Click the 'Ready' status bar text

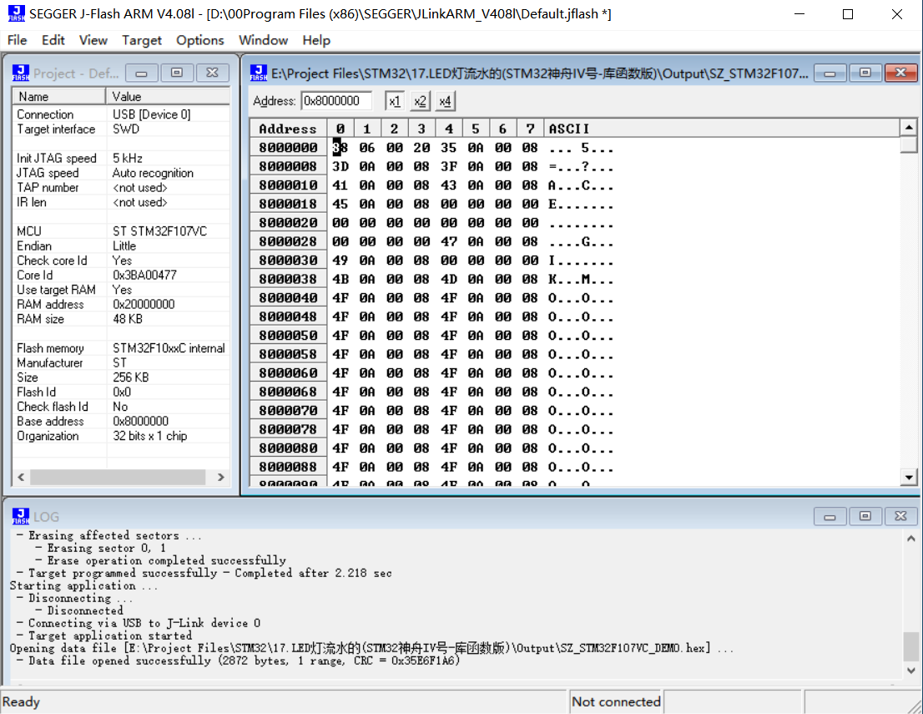pyautogui.click(x=21, y=701)
